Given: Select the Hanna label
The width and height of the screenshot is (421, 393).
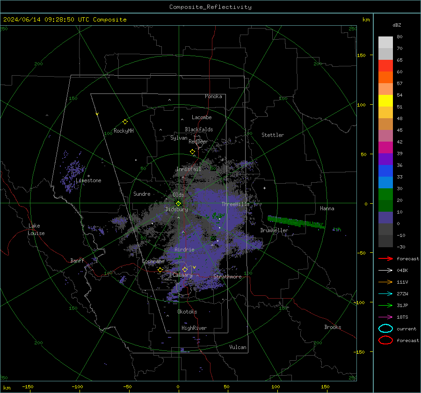Looking at the screenshot, I should pos(327,208).
